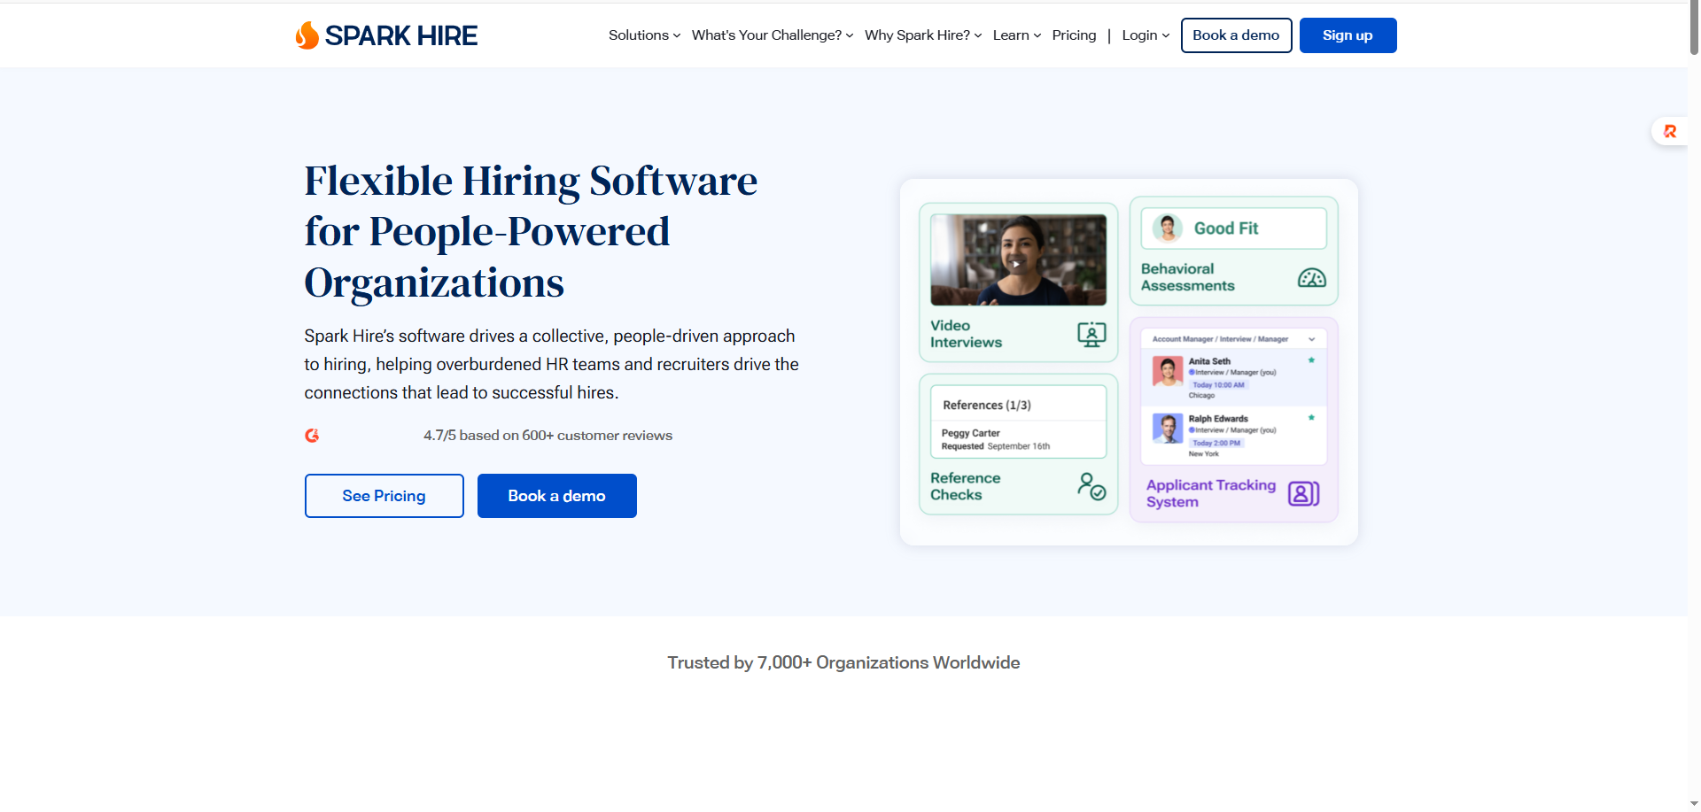Expand the Login dropdown

[1145, 35]
